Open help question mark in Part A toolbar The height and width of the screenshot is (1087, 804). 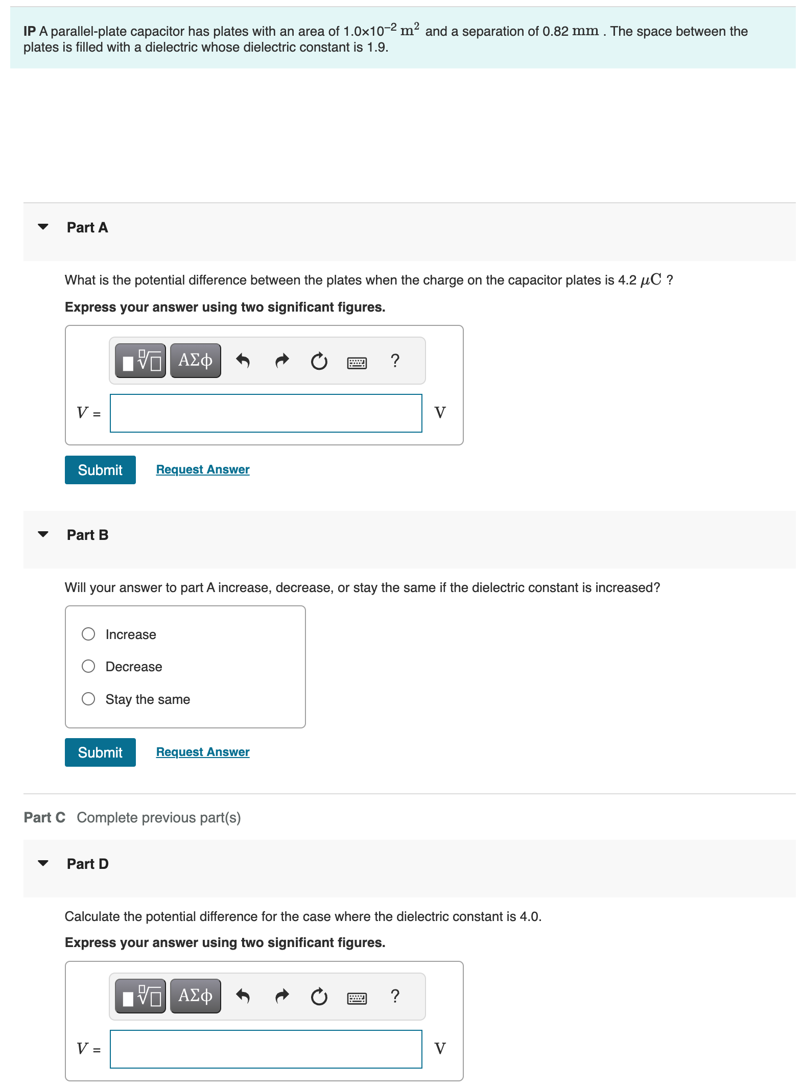coord(395,361)
